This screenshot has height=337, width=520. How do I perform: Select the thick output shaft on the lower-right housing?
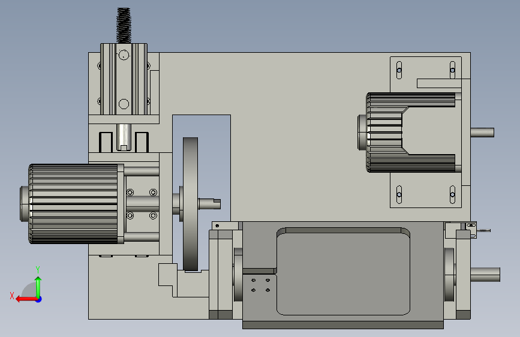tap(485, 275)
